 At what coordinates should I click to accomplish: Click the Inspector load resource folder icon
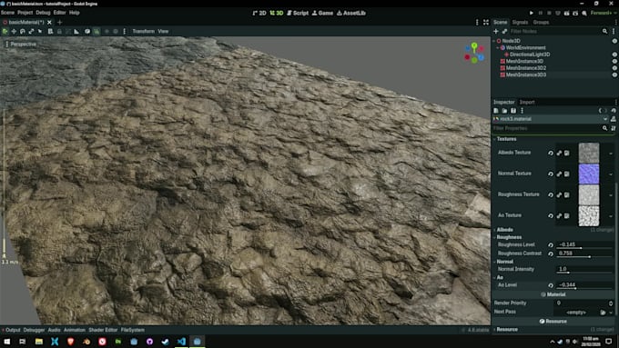pyautogui.click(x=504, y=111)
